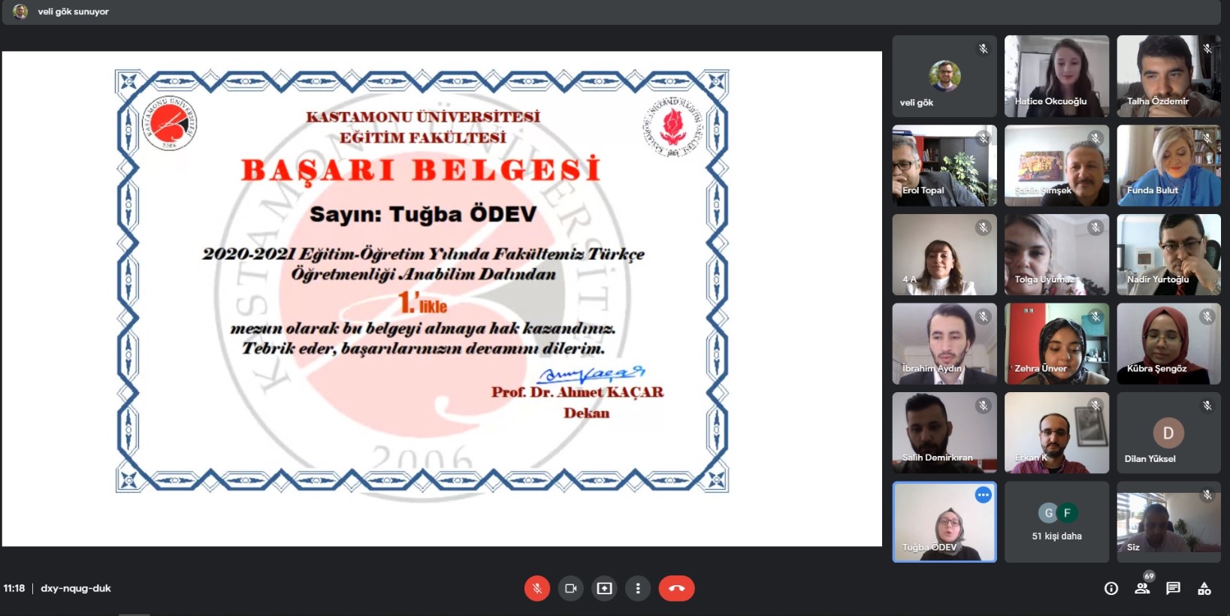Viewport: 1230px width, 616px height.
Task: Show the 51 kişi daha remaining participants
Action: point(1056,522)
